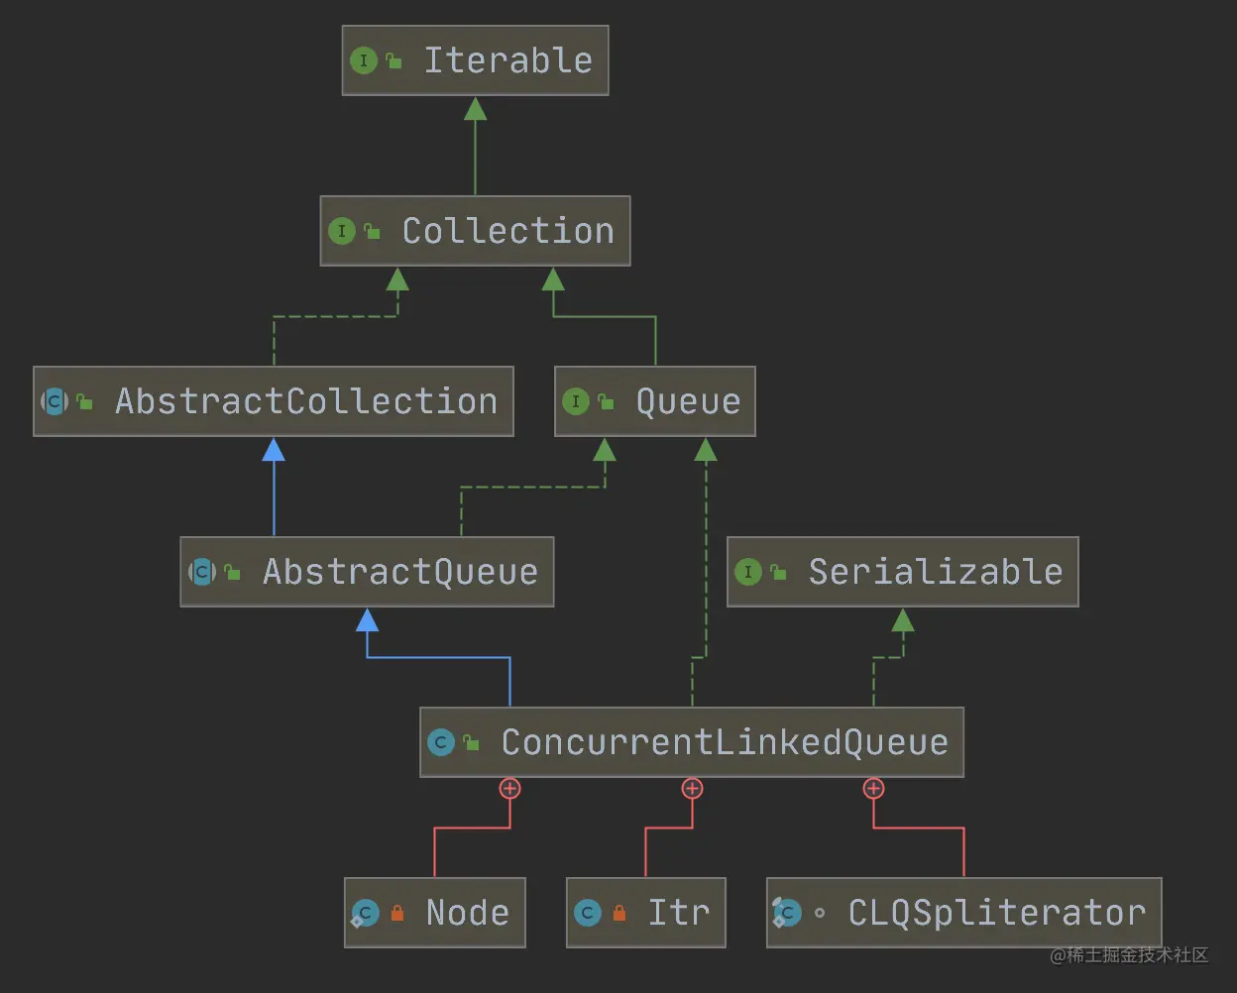Click the inner-class plus marker above Node

coord(510,789)
